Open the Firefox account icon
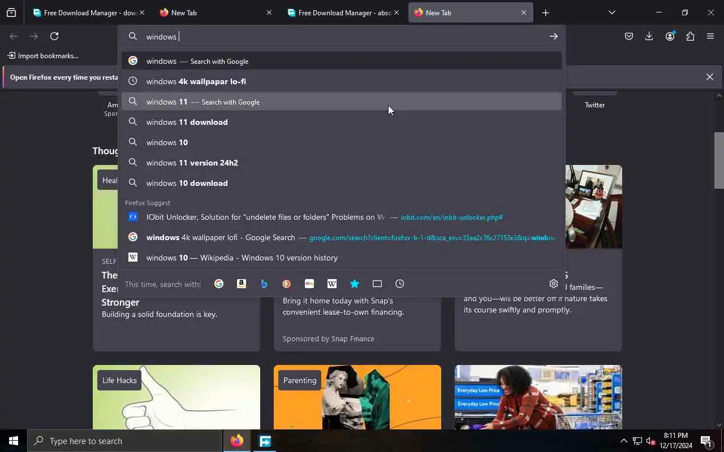Screen dimensions: 724x452 click(670, 36)
